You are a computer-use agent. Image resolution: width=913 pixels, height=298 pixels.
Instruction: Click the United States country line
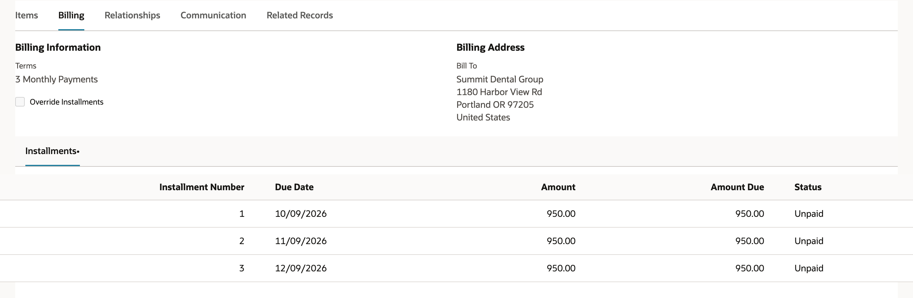click(483, 117)
